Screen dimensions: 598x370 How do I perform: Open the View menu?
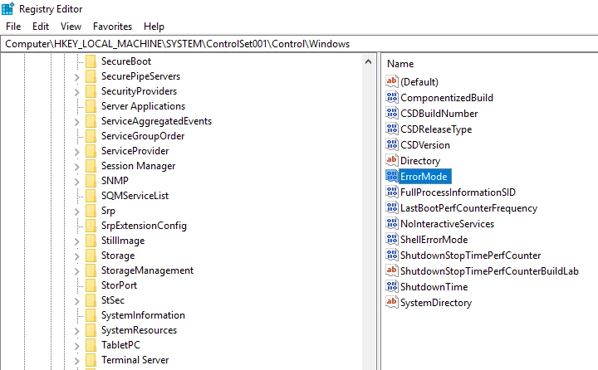click(71, 27)
